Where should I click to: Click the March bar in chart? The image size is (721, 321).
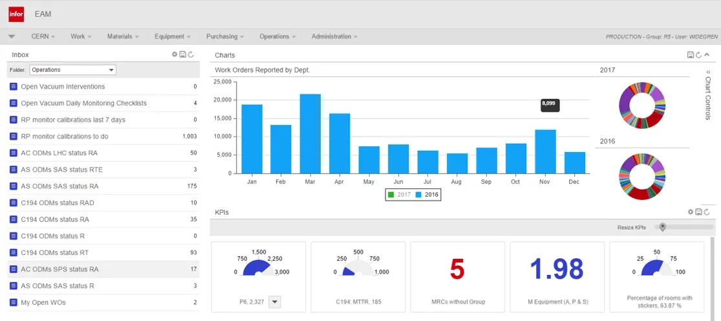click(310, 134)
